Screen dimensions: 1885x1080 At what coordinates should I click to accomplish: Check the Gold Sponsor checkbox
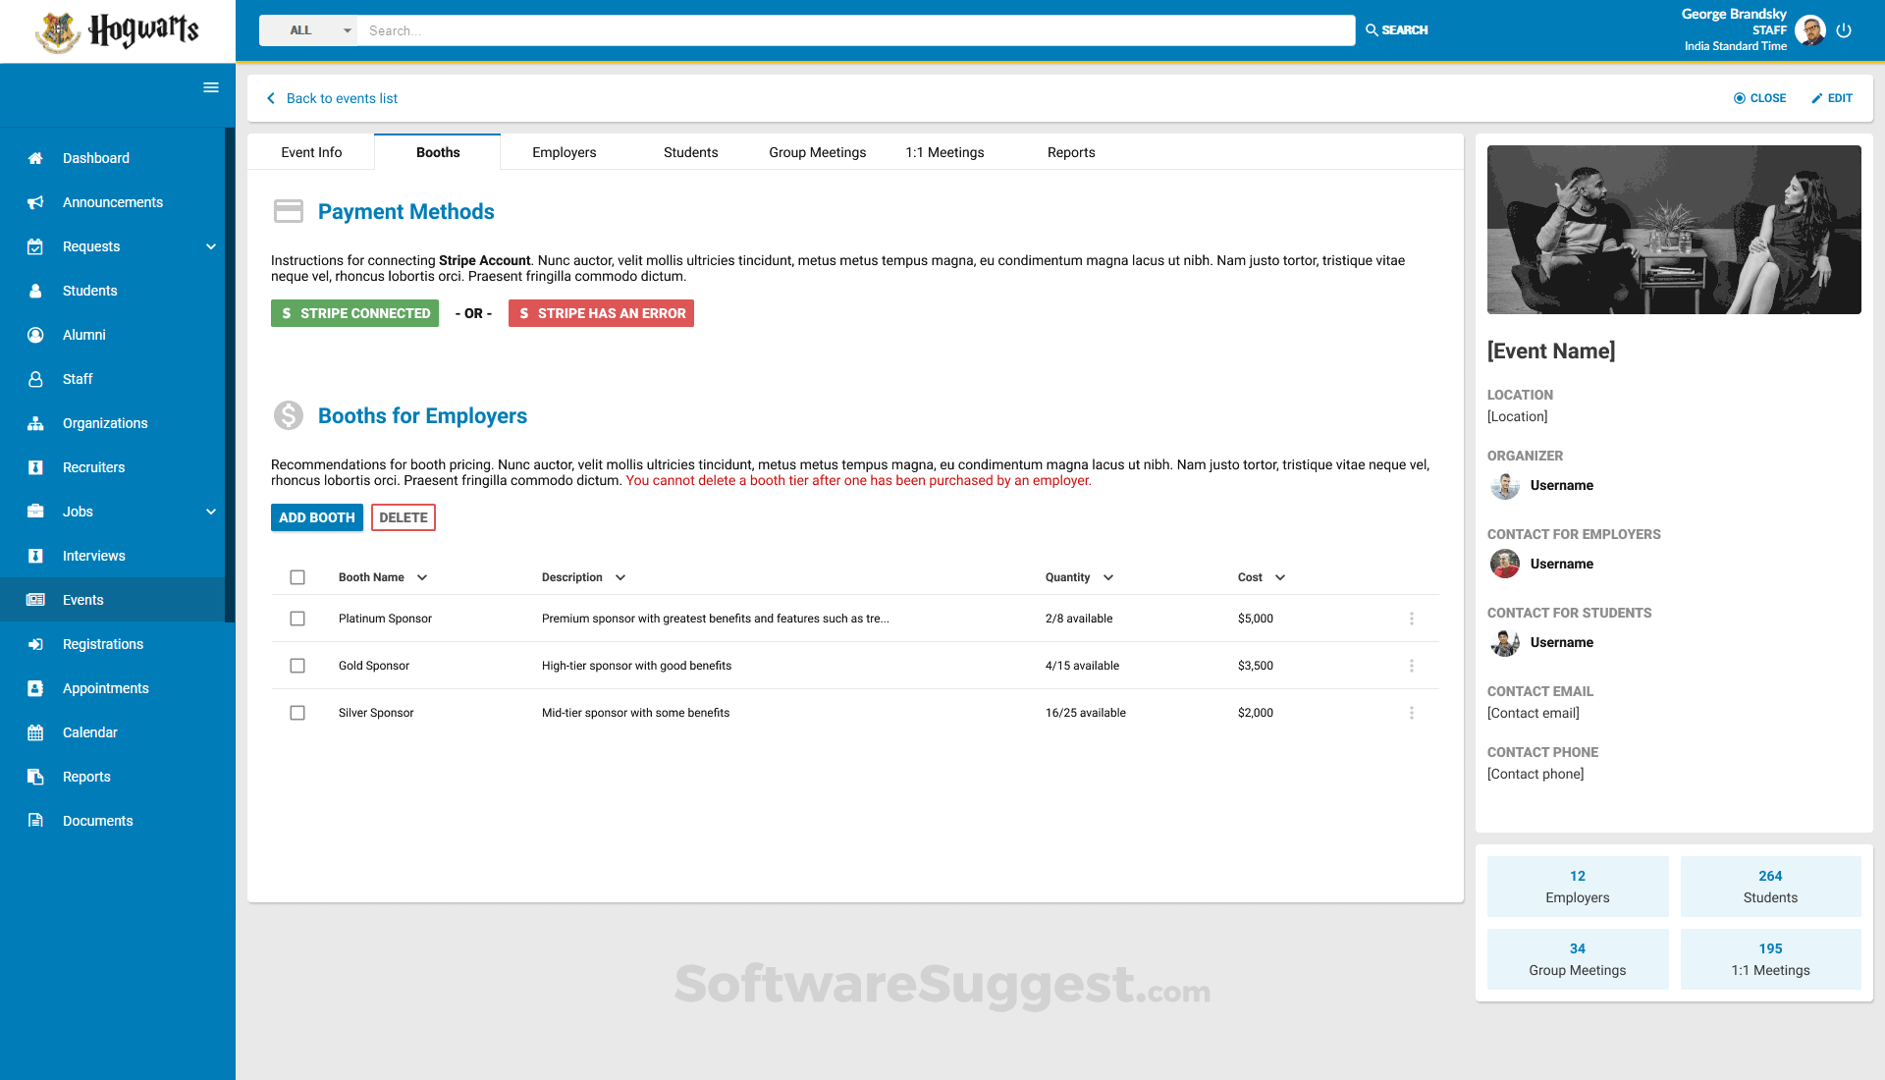click(x=297, y=666)
